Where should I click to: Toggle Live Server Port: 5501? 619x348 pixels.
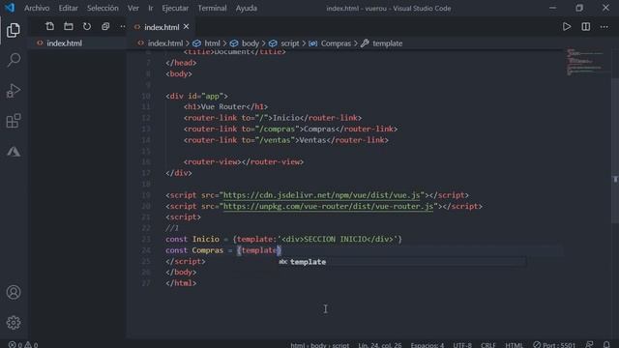554,345
